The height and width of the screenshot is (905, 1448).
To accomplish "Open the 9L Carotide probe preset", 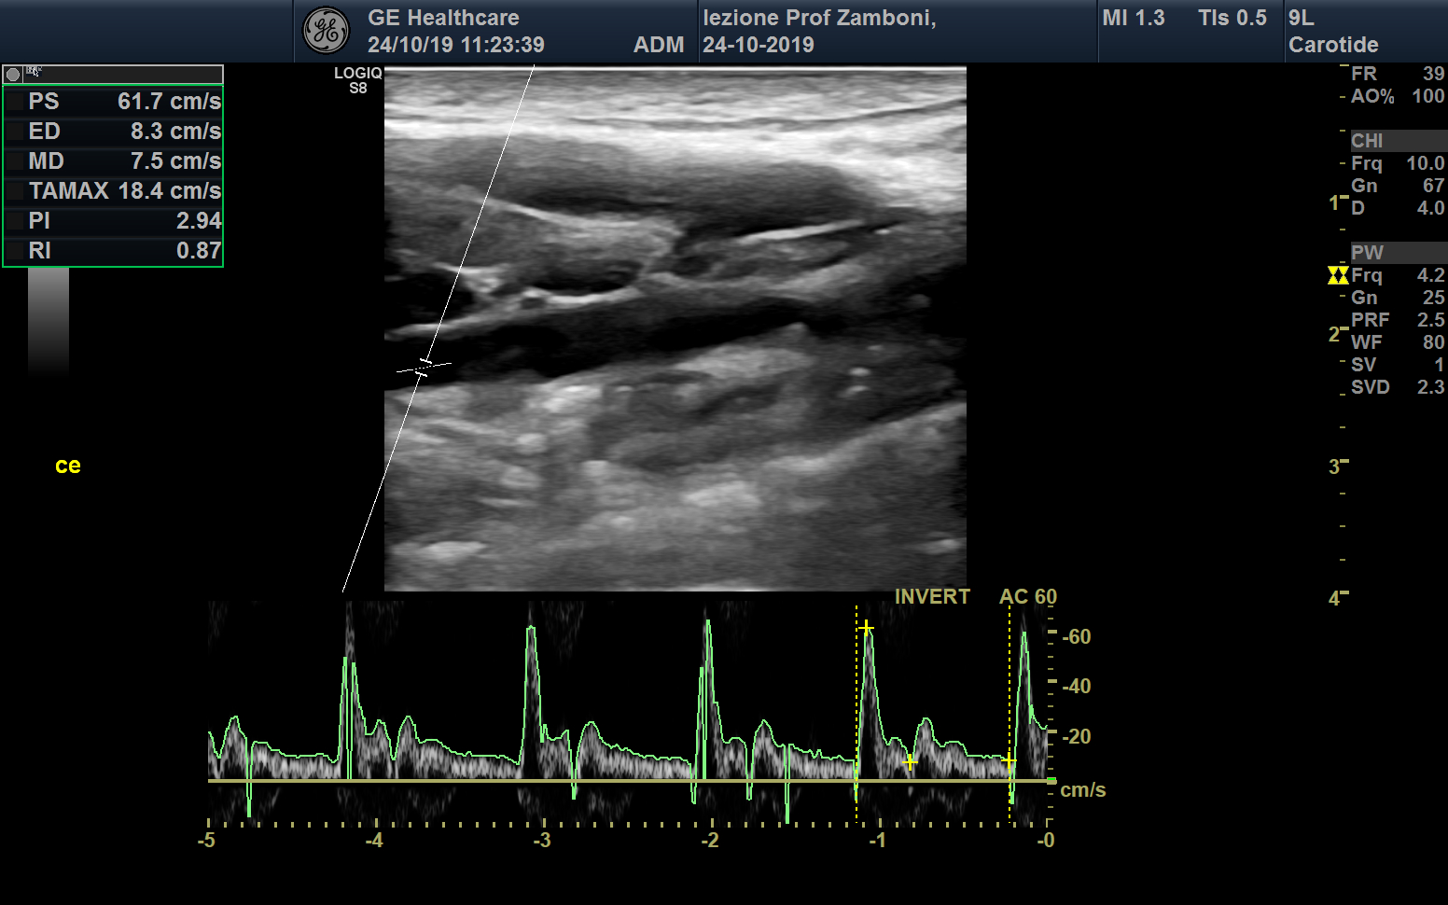I will pyautogui.click(x=1332, y=32).
